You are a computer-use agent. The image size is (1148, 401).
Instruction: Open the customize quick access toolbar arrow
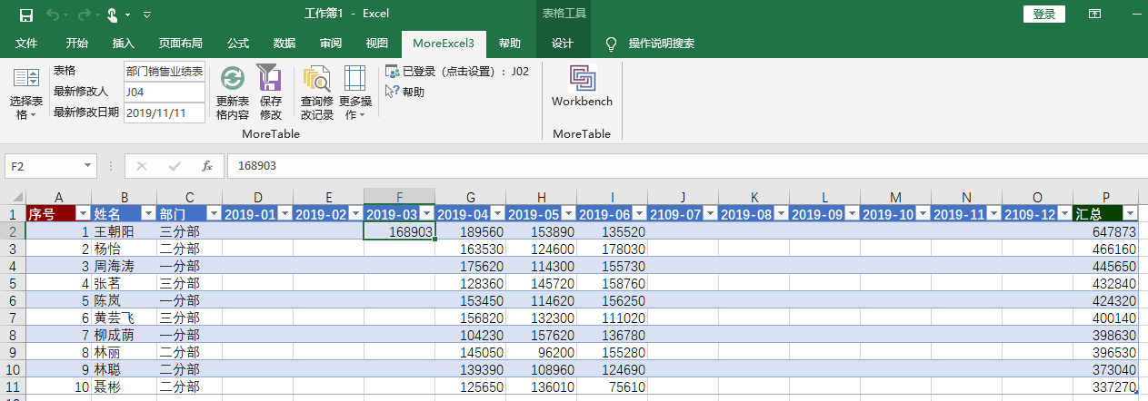[x=147, y=15]
